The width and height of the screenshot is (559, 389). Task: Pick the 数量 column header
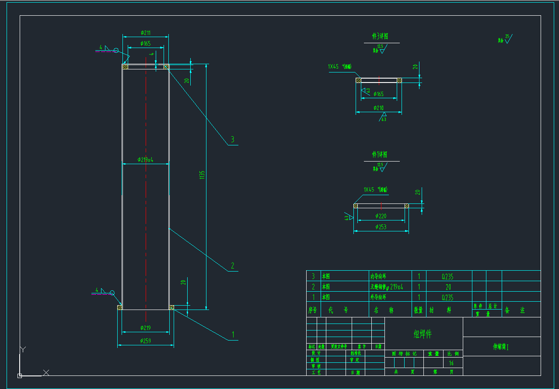click(x=419, y=310)
